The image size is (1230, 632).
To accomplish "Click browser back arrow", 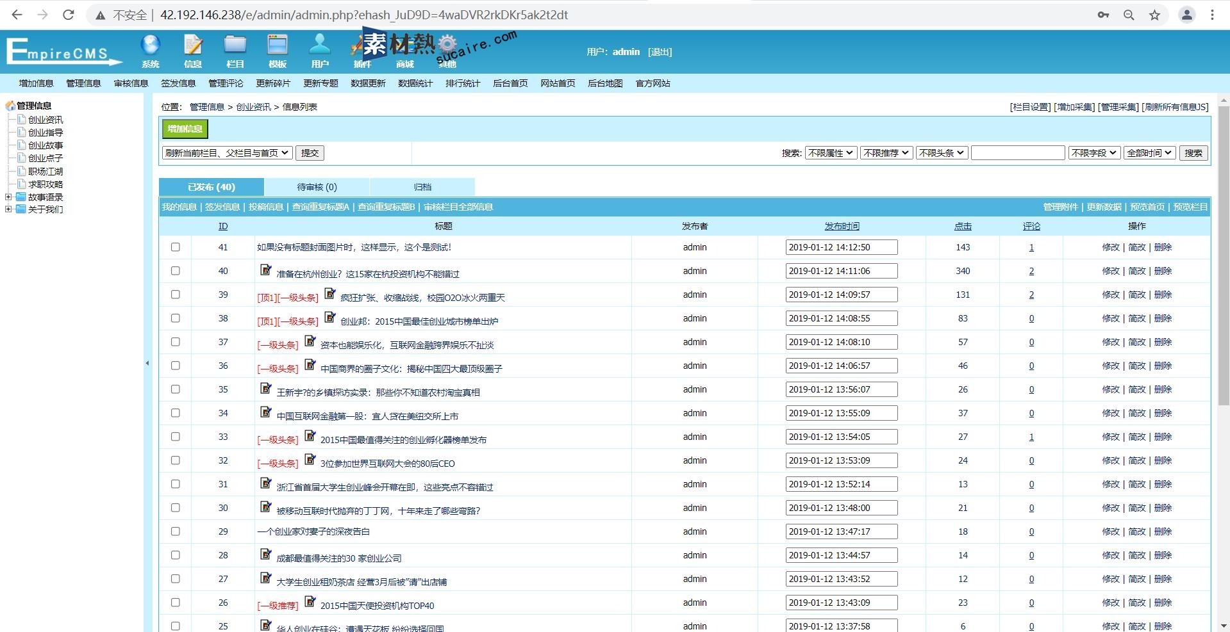I will point(17,15).
